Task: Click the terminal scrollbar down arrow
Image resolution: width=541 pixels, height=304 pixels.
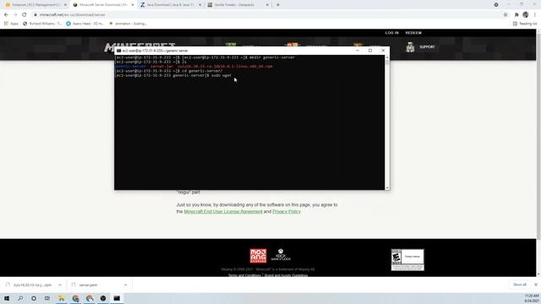Action: click(x=387, y=187)
